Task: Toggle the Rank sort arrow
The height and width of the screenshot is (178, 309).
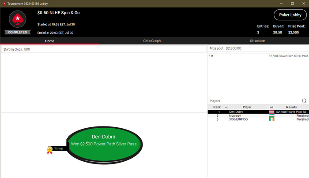Action: point(226,108)
